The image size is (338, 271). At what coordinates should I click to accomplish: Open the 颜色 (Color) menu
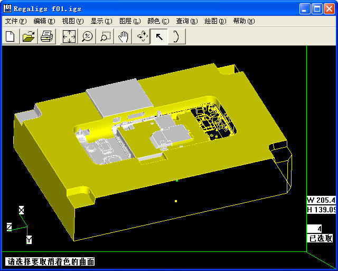click(x=158, y=21)
